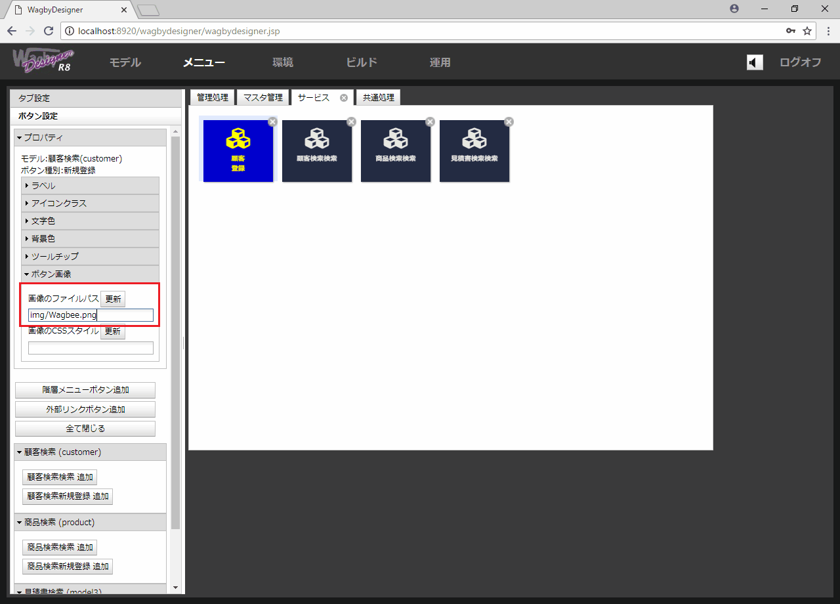This screenshot has width=840, height=604.
Task: Click the site info icon beside localhost
Action: pyautogui.click(x=70, y=31)
